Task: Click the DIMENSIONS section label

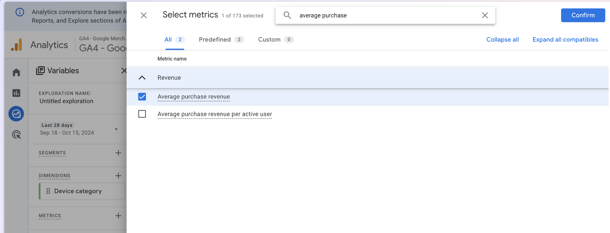Action: [x=55, y=176]
